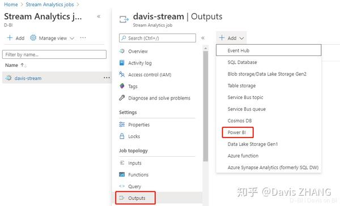340x206 pixels.
Task: Open Manage view gear dropdown
Action: (x=52, y=38)
